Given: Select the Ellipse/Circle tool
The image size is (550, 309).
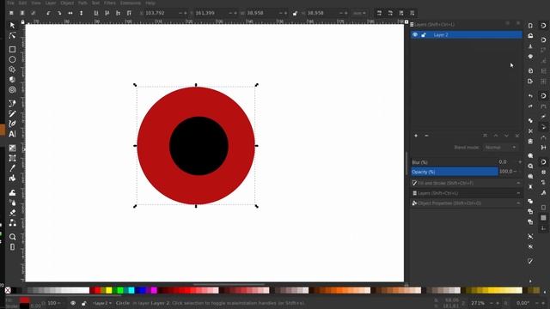Looking at the screenshot, I should [x=12, y=59].
